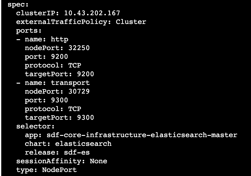Image resolution: width=251 pixels, height=176 pixels.
Task: Click the ports: key line
Action: click(29, 30)
